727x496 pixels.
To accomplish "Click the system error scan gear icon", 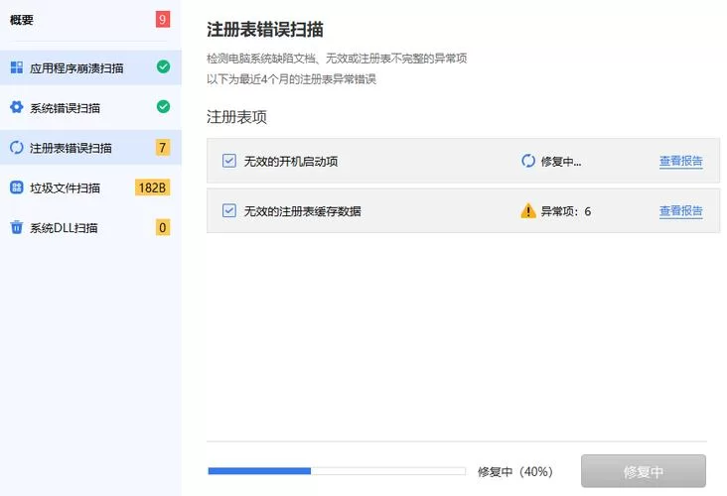I will (x=17, y=107).
